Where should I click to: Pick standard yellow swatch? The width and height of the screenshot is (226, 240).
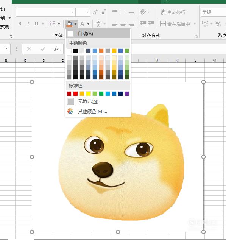(88, 94)
